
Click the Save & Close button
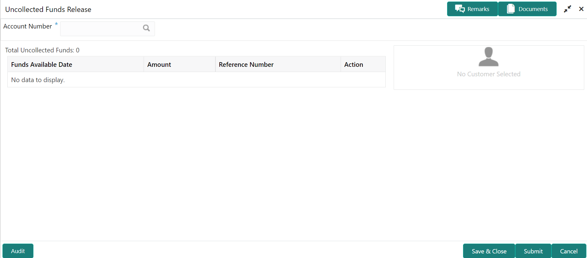coord(489,251)
